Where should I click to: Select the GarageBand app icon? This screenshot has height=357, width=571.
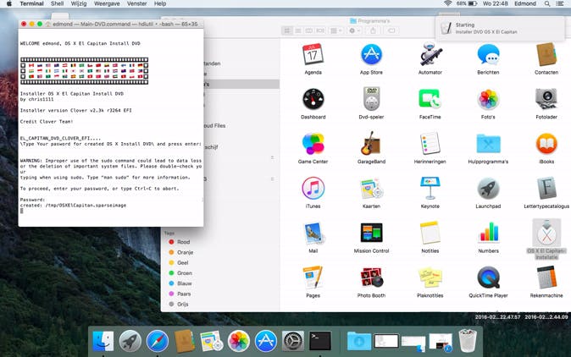pos(371,144)
